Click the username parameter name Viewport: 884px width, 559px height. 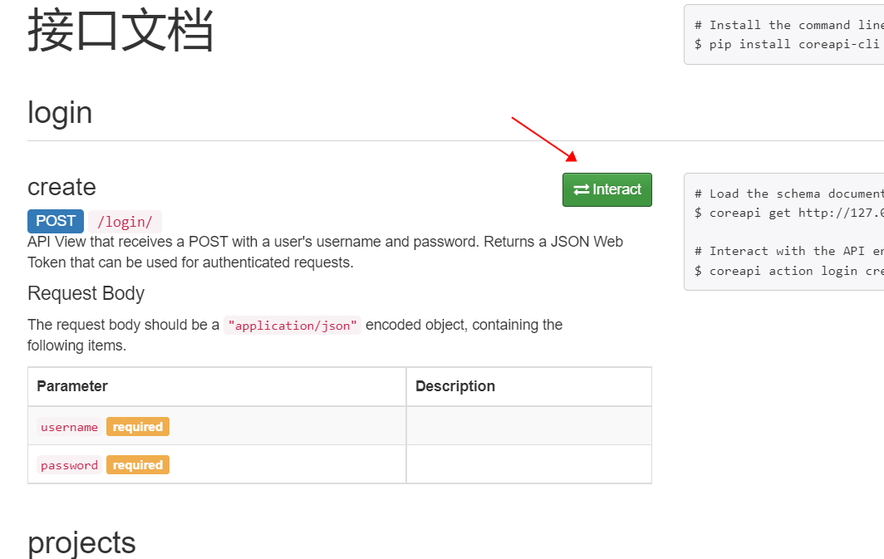click(69, 427)
